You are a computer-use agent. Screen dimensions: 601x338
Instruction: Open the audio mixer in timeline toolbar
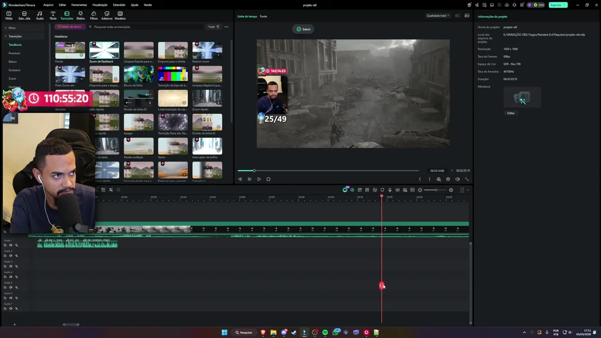(397, 190)
